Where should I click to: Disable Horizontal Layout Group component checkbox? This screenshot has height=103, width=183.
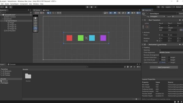coord(147,45)
